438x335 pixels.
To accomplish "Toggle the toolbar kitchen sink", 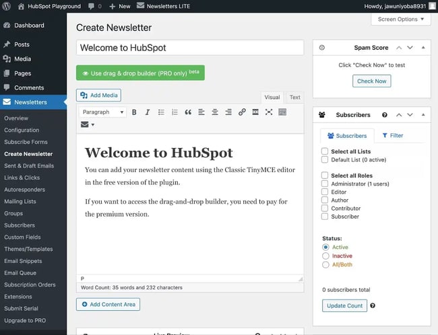I will click(x=282, y=112).
